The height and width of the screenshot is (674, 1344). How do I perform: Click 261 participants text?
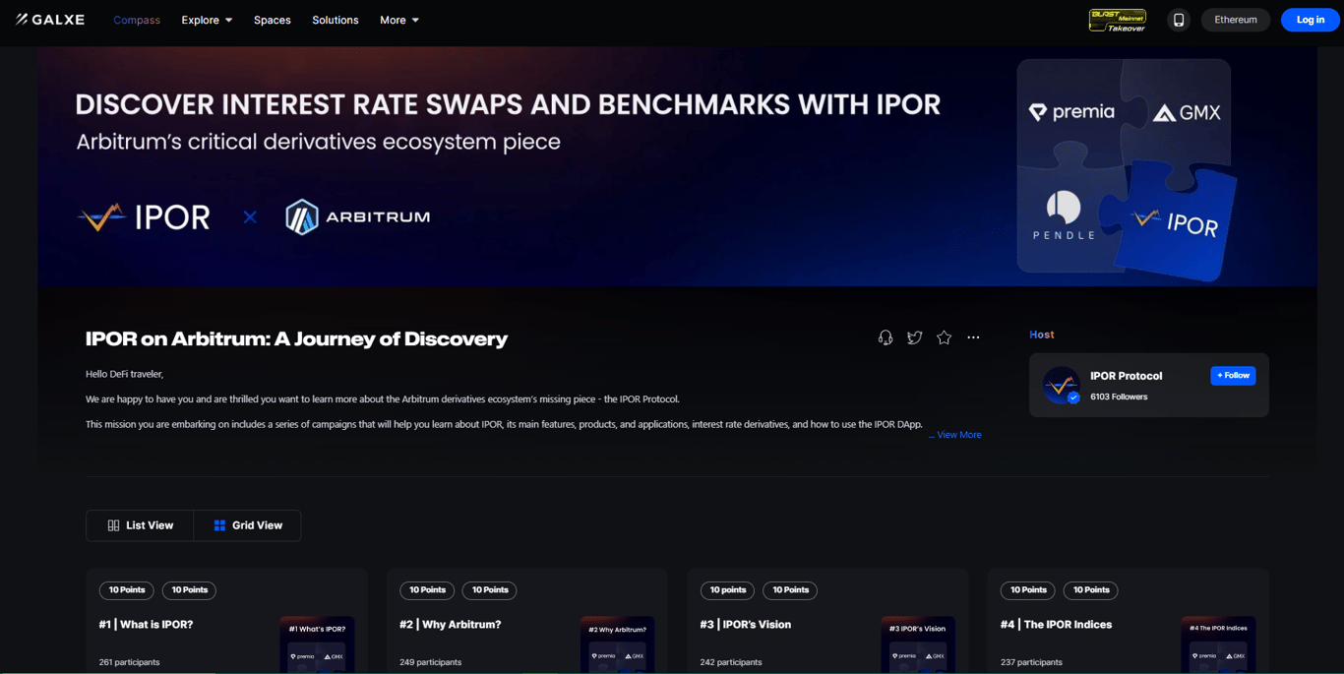coord(129,662)
